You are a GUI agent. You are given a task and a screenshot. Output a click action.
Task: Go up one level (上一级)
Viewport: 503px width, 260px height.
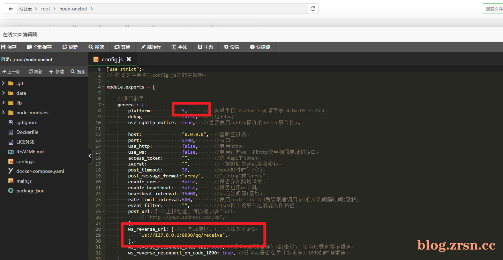11,71
